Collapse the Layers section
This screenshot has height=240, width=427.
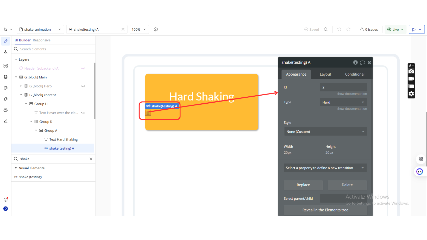point(16,59)
